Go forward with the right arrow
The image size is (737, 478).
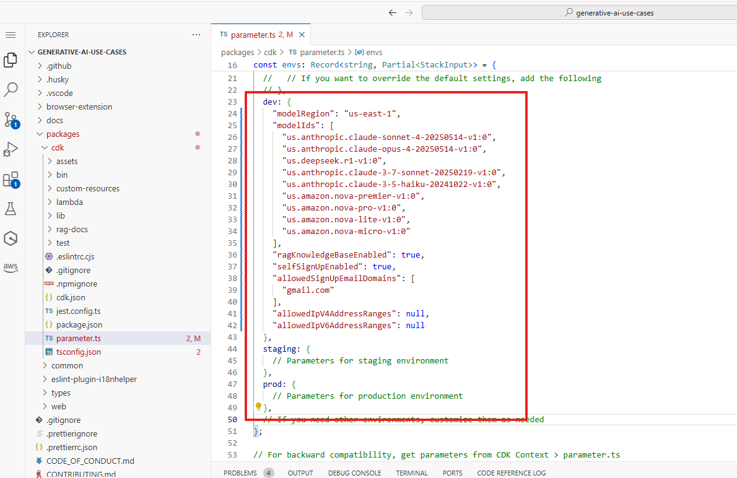pos(409,12)
